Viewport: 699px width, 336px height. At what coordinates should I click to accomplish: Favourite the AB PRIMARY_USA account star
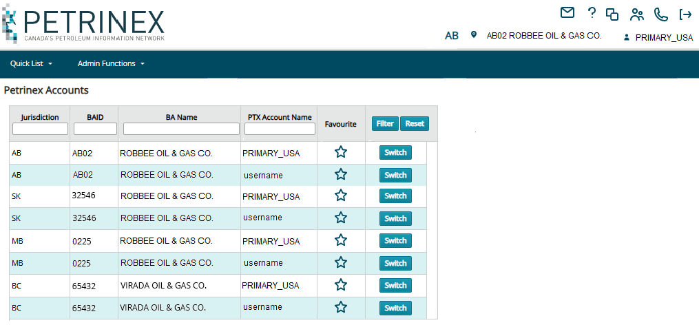tap(341, 152)
